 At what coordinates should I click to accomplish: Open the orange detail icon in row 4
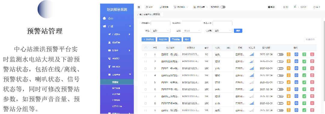pyautogui.click(x=289, y=75)
